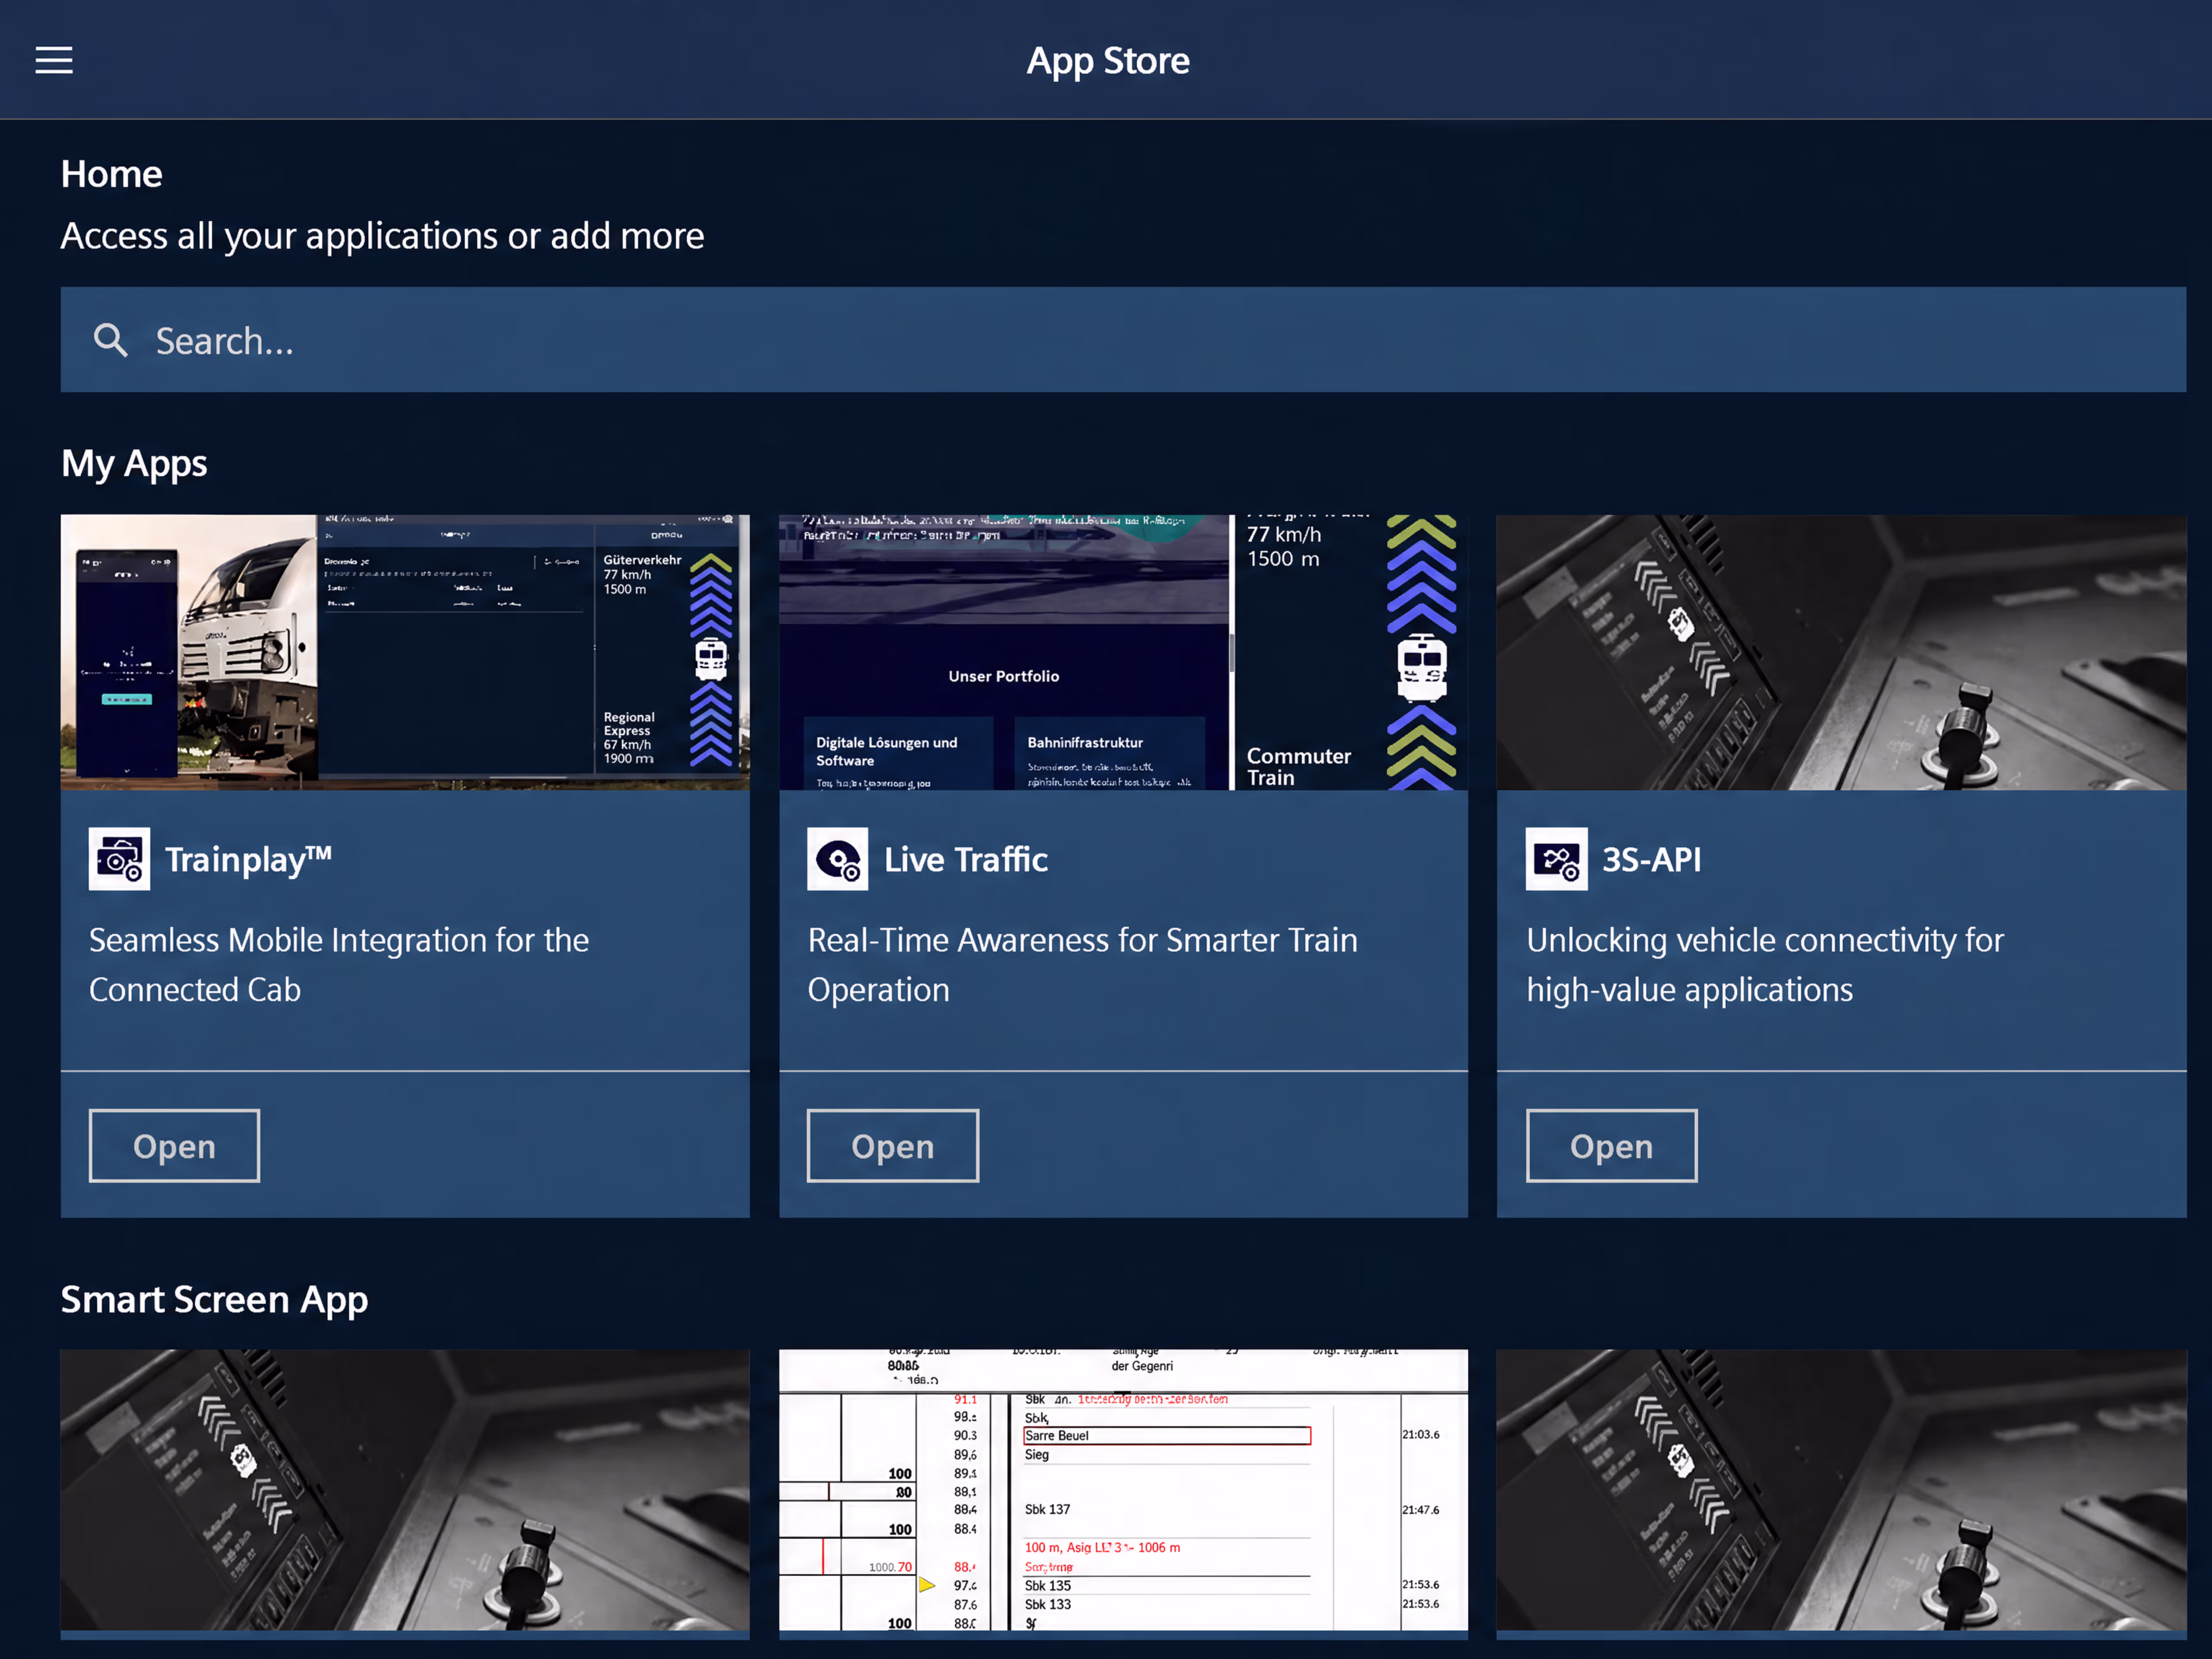2212x1659 pixels.
Task: Click 'Access all your applications or add more'
Action: pyautogui.click(x=382, y=236)
